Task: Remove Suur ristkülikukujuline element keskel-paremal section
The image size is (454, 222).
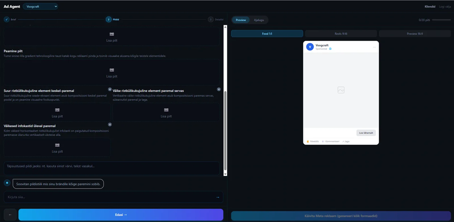Action: click(x=110, y=89)
